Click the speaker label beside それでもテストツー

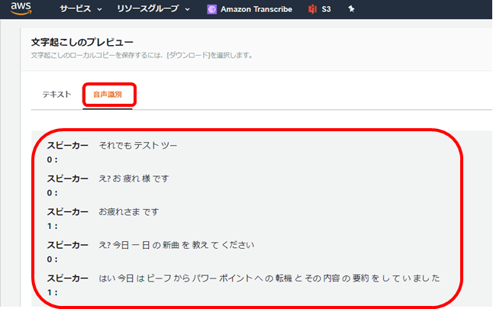coord(68,152)
